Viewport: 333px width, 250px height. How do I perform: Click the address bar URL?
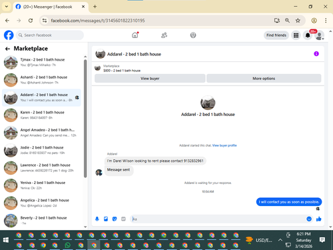(x=98, y=21)
